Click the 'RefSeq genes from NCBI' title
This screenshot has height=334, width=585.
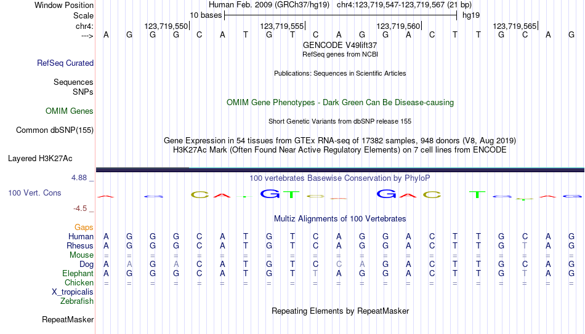pos(340,54)
